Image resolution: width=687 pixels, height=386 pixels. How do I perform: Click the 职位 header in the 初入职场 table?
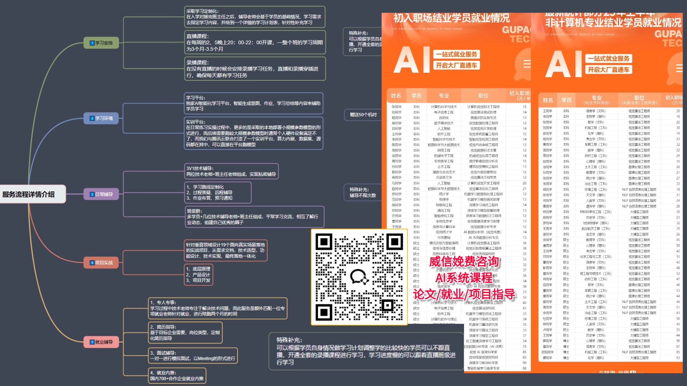point(483,96)
